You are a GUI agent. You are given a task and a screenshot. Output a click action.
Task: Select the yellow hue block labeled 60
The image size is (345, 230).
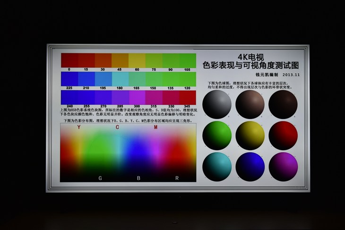click(137, 60)
